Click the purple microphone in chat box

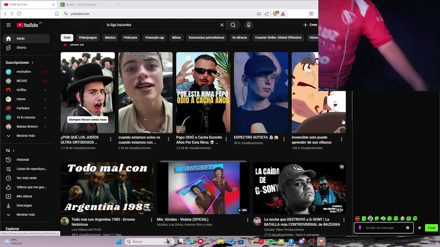coord(360,228)
